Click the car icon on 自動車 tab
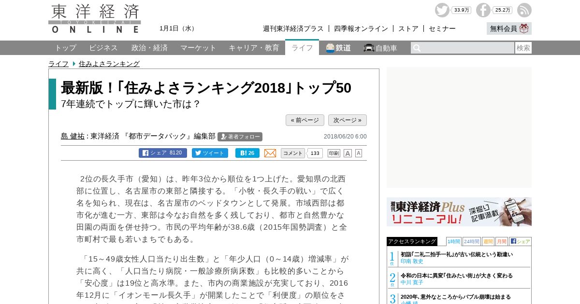The width and height of the screenshot is (580, 304). click(x=369, y=48)
